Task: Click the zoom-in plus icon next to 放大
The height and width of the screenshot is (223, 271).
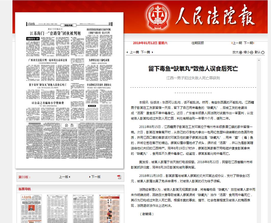Action: (241, 53)
